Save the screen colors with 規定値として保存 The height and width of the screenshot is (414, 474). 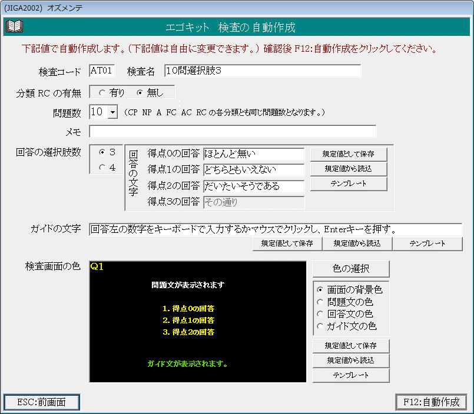pos(351,346)
